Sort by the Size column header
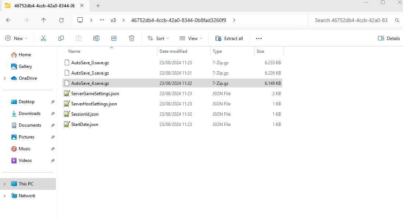The height and width of the screenshot is (220, 403). 260,51
